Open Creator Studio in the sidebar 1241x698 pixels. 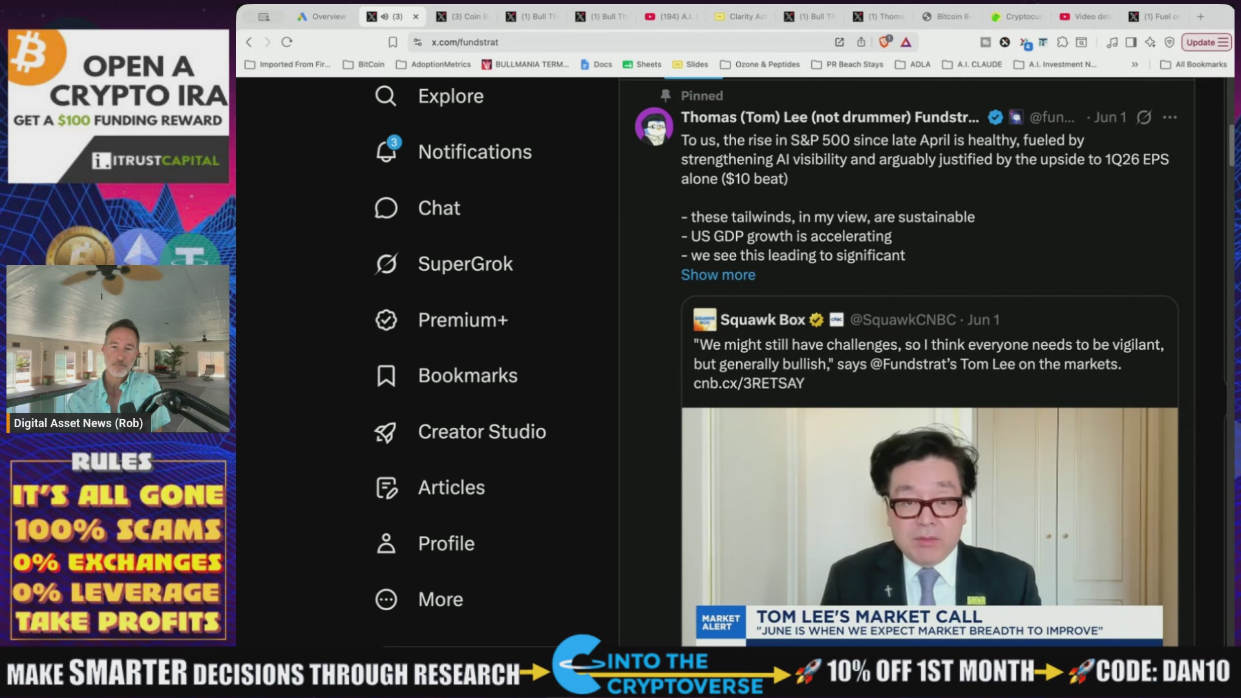pyautogui.click(x=460, y=432)
